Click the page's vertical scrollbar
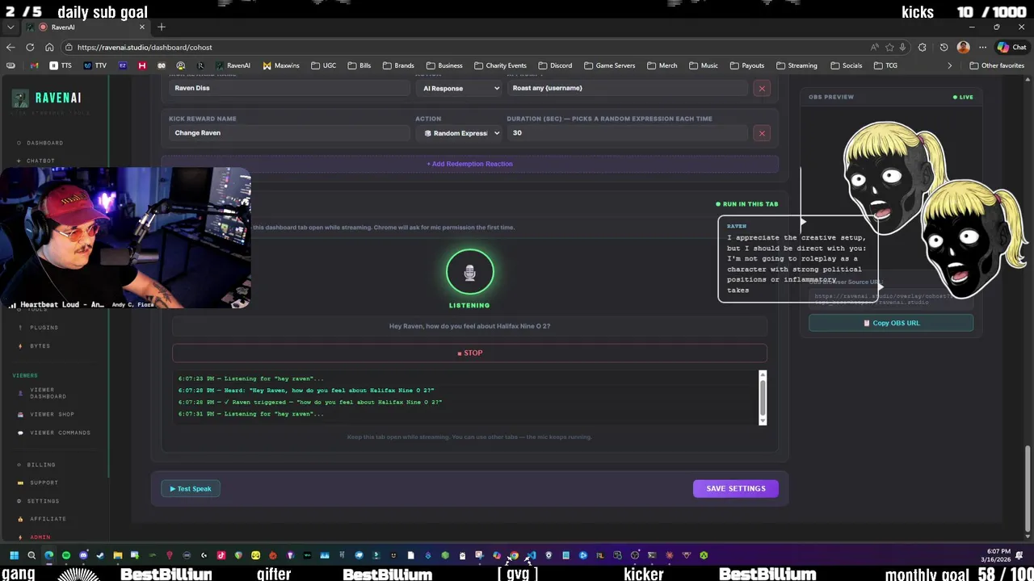Image resolution: width=1034 pixels, height=581 pixels. [1028, 488]
